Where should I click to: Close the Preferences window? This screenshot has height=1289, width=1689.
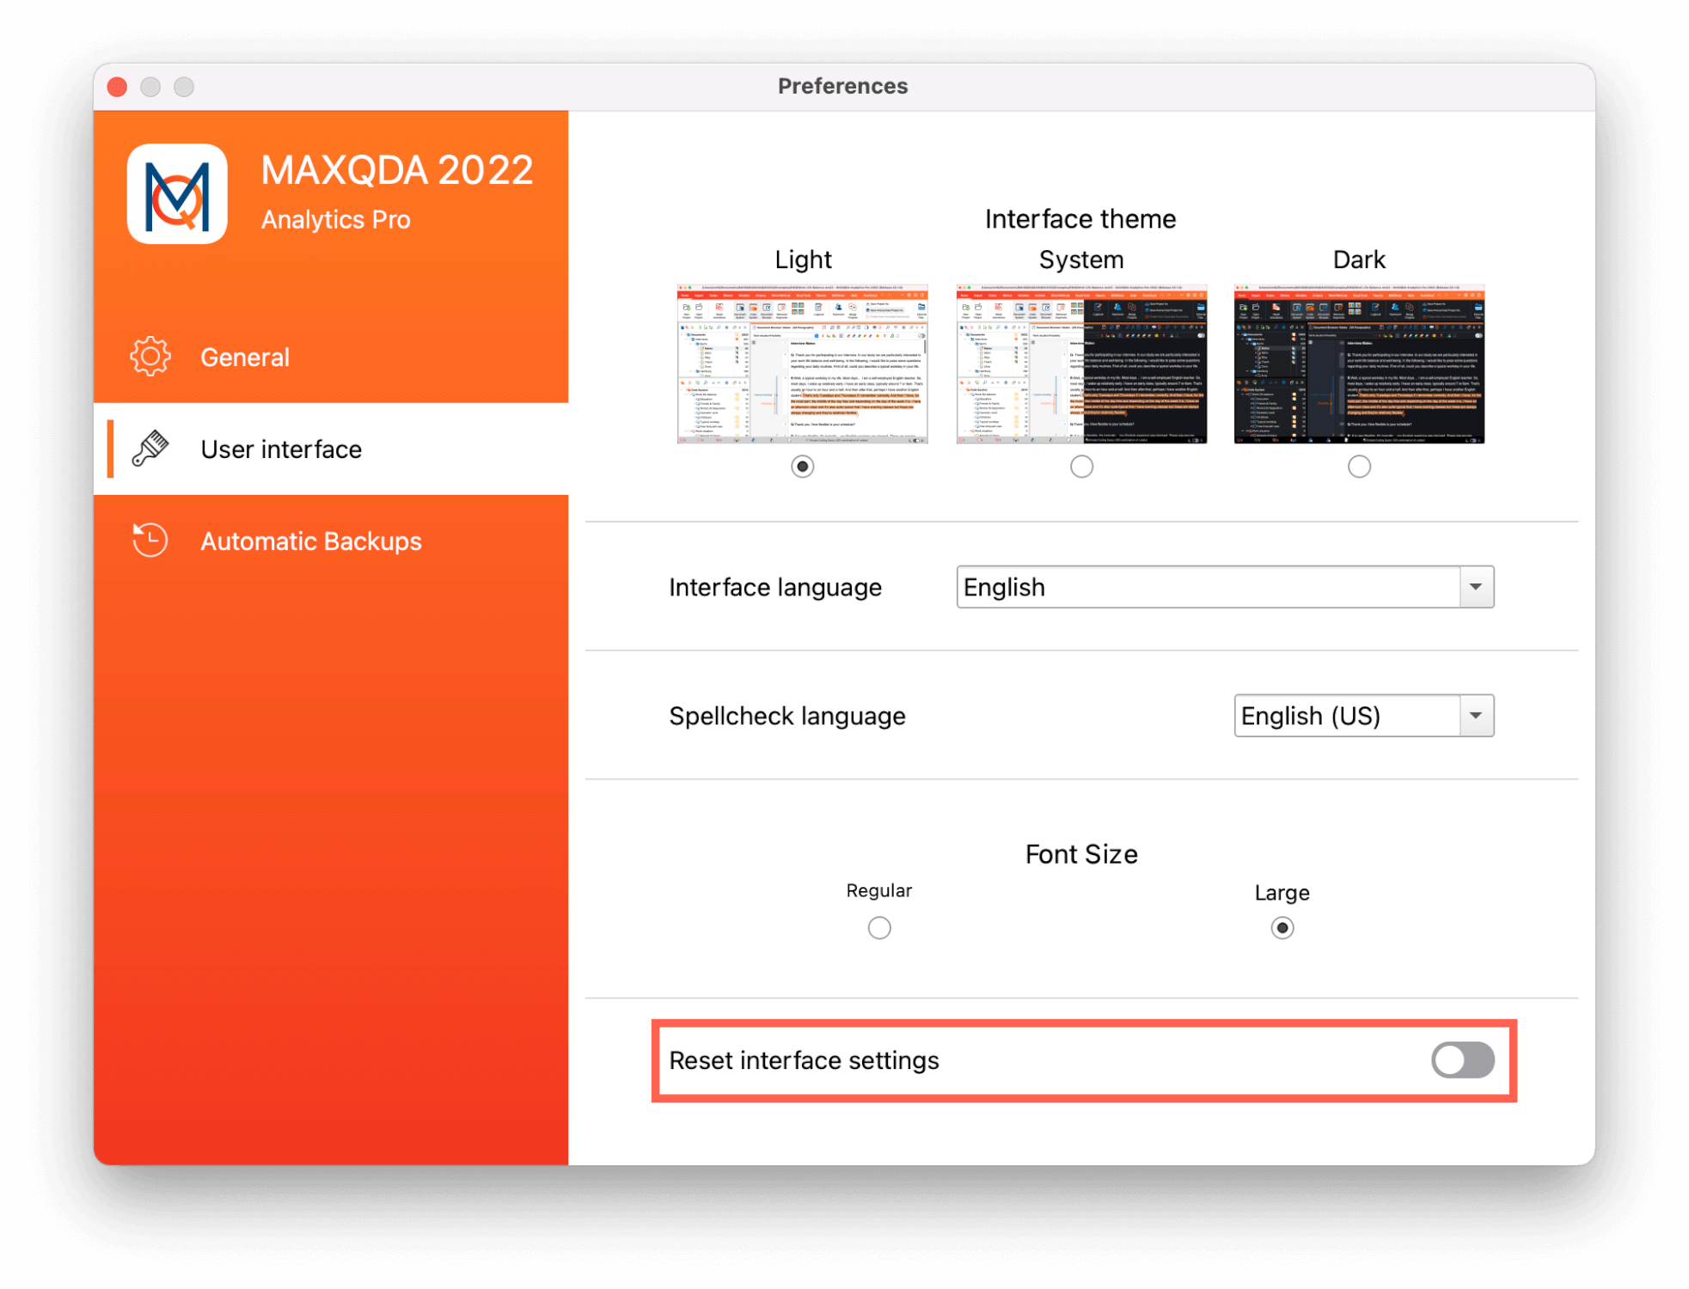[x=118, y=87]
